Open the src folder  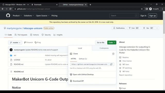(x=15, y=55)
